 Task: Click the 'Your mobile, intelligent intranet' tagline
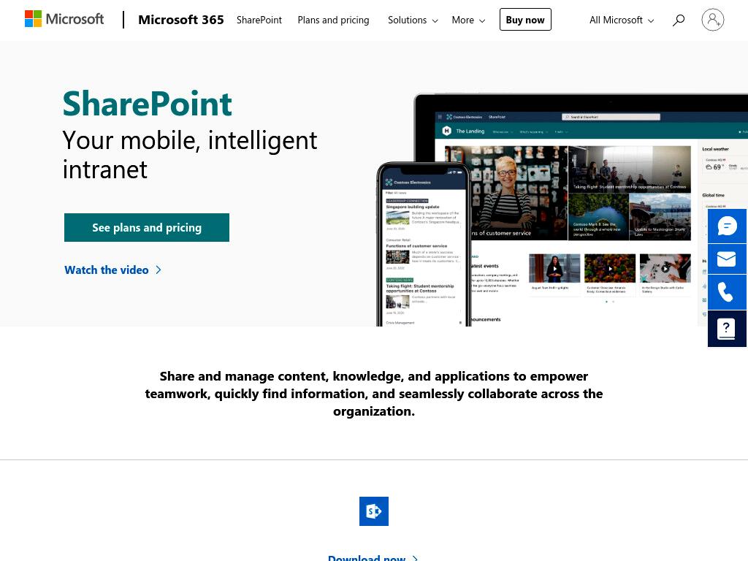190,155
